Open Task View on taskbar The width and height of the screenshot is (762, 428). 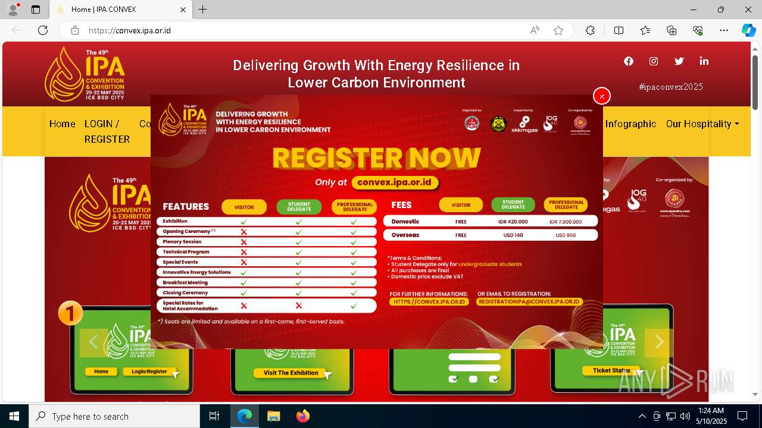point(214,416)
